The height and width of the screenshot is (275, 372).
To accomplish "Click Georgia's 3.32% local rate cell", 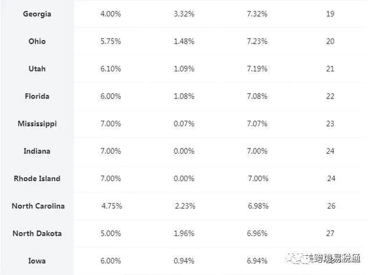I will click(x=184, y=14).
